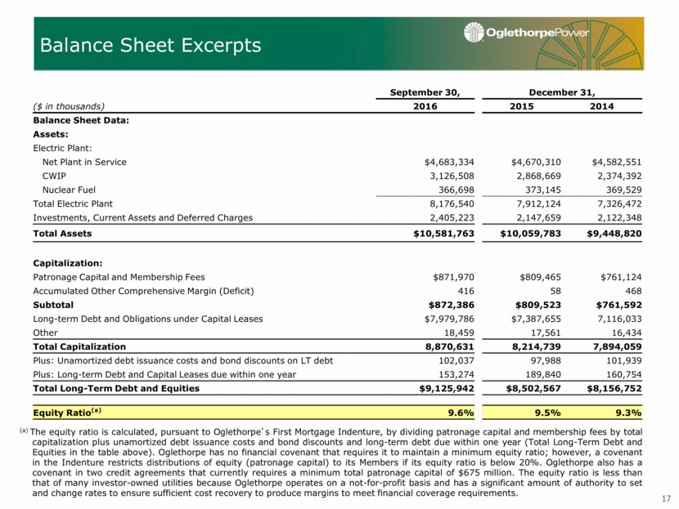Select the 2016 column header

pos(425,106)
